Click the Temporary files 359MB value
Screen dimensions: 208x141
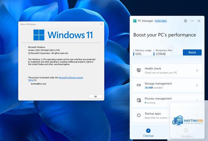[160, 54]
